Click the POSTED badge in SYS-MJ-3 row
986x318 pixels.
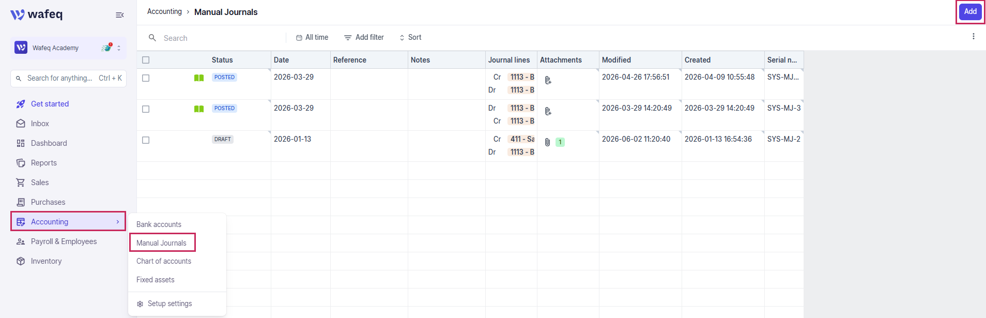(x=224, y=108)
